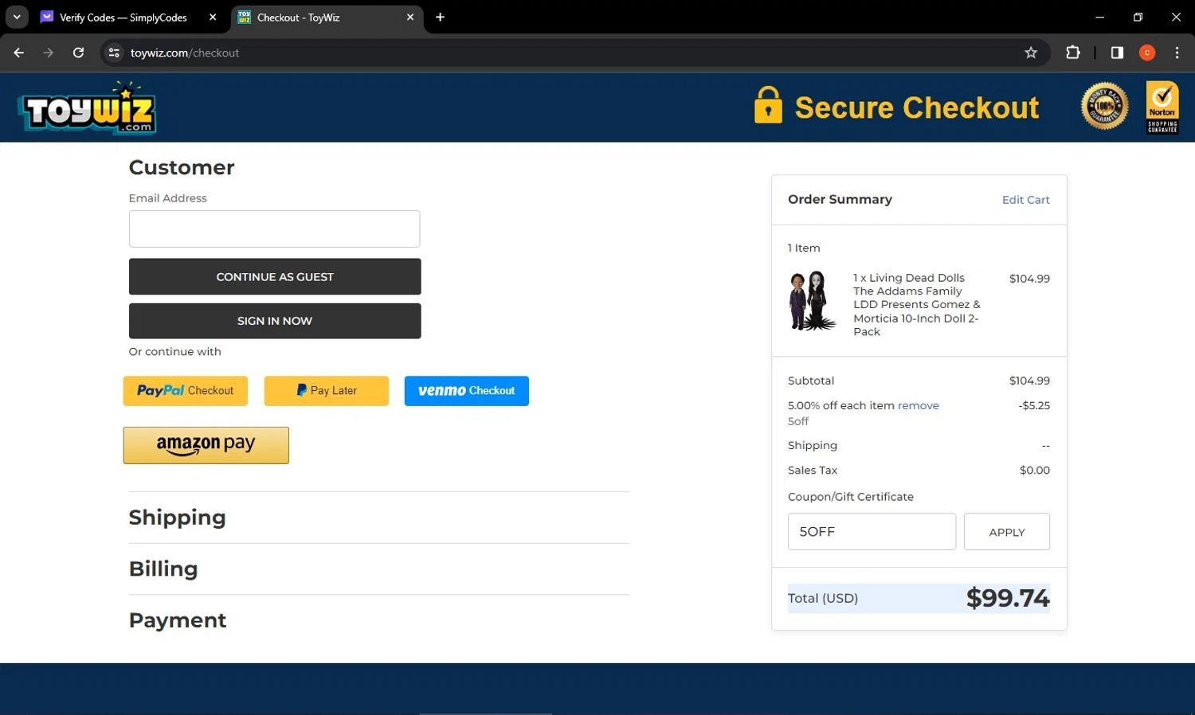Expand the Payment section

[x=178, y=620]
